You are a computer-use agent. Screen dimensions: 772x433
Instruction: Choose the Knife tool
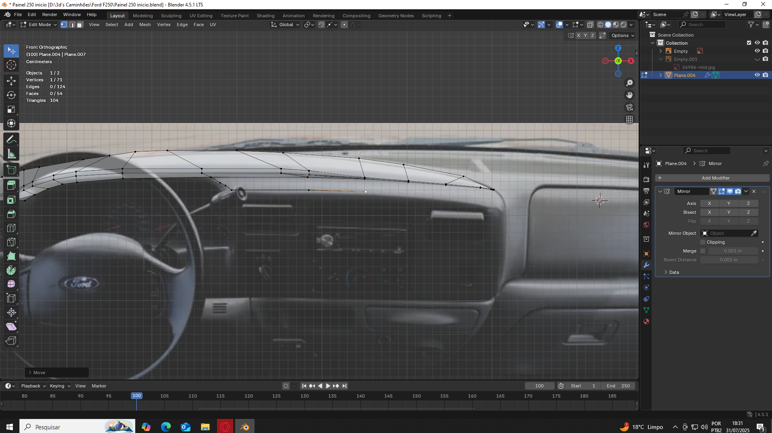[x=11, y=242]
